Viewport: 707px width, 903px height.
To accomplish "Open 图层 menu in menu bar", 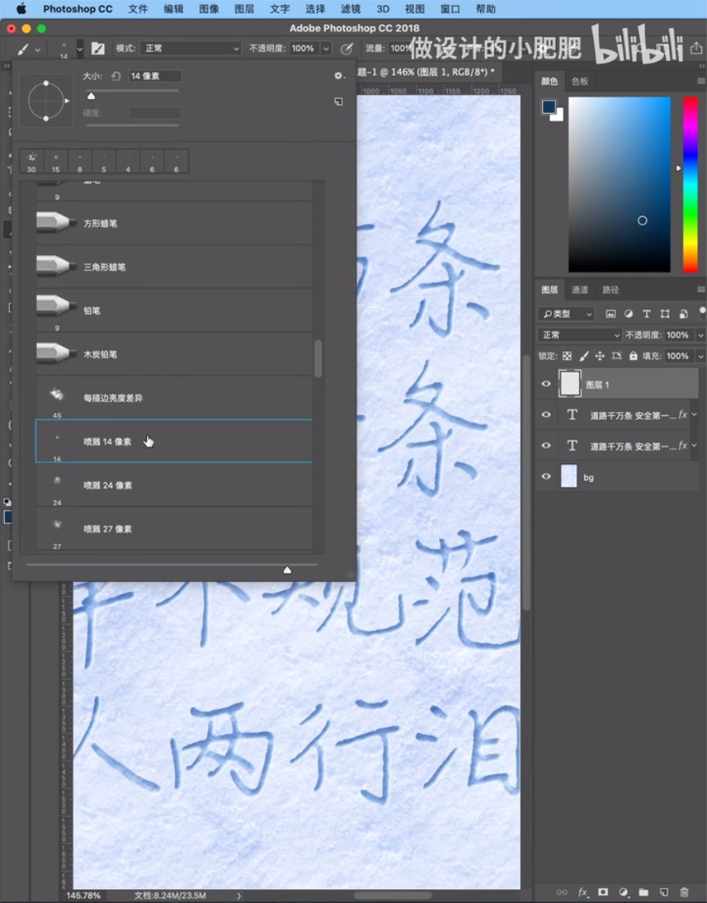I will pos(244,9).
